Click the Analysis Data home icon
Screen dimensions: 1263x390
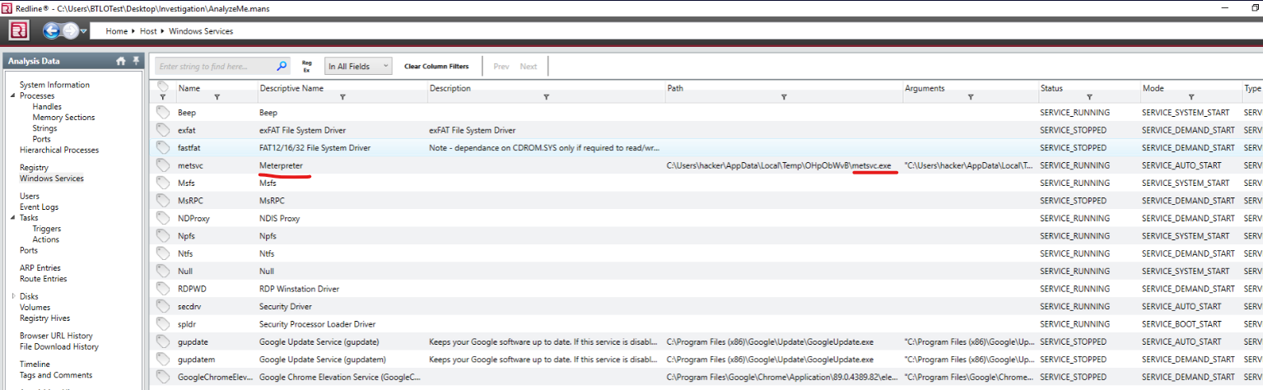[x=121, y=61]
